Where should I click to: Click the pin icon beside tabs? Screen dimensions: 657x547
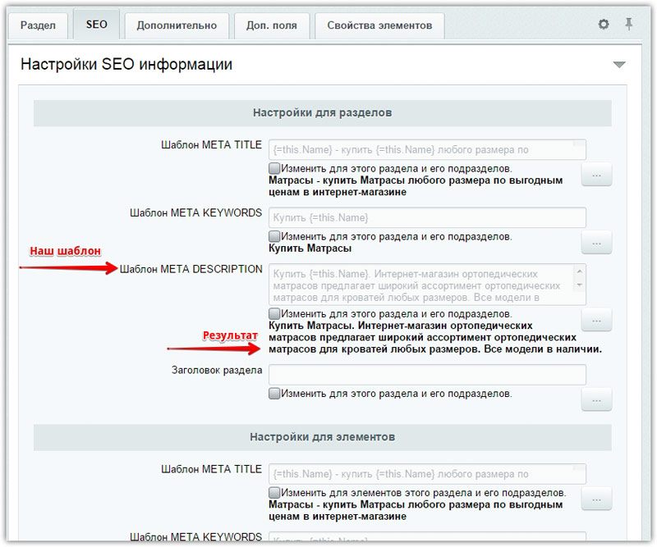point(628,25)
